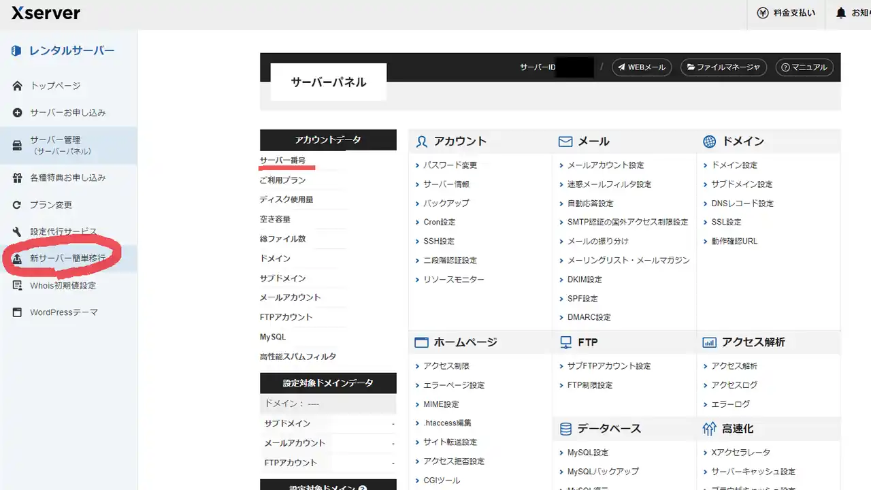The width and height of the screenshot is (871, 490).
Task: Open Cron設定 link
Action: coord(440,223)
